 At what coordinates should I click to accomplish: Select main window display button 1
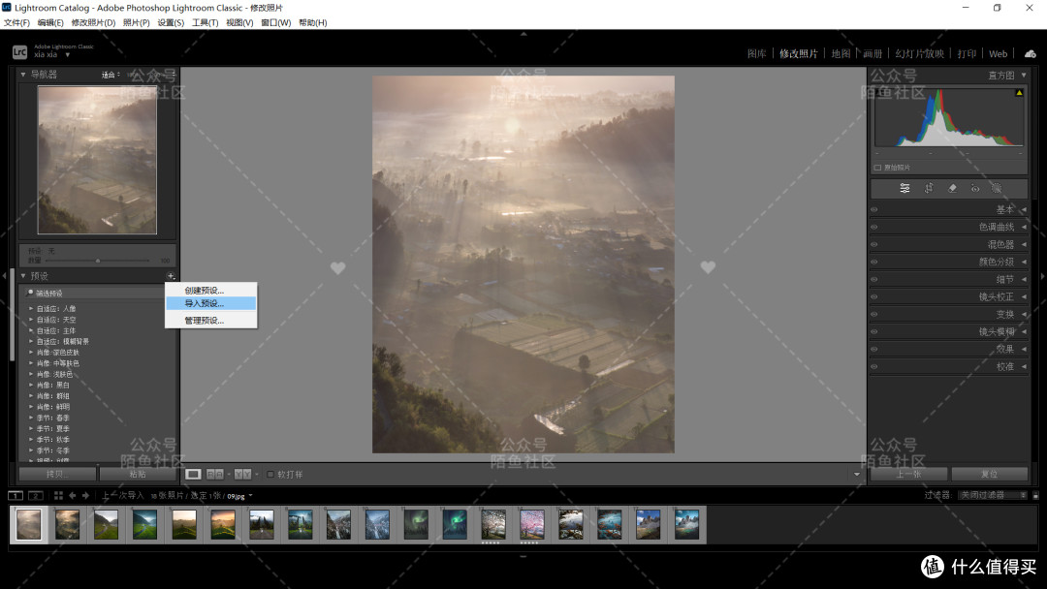16,496
